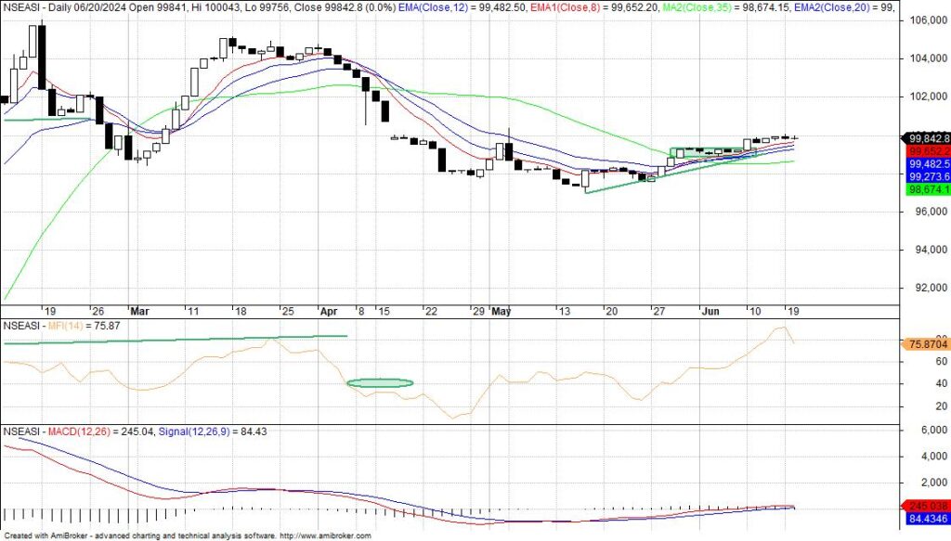
Task: Click the blue EMA2 marker 99,273.6
Action: pyautogui.click(x=926, y=175)
